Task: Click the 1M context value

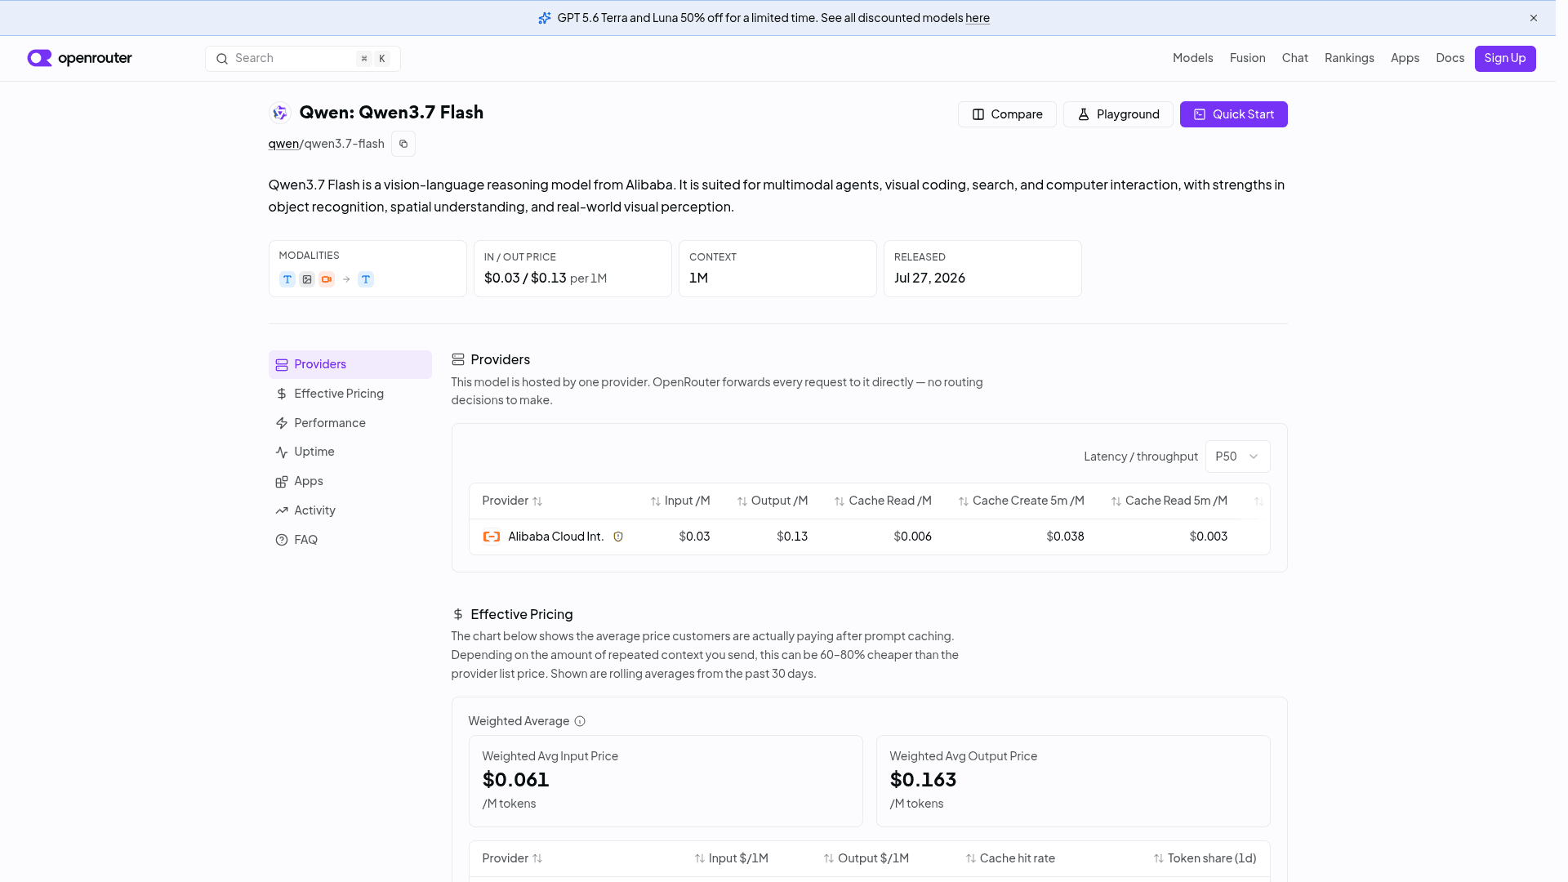Action: 698,278
